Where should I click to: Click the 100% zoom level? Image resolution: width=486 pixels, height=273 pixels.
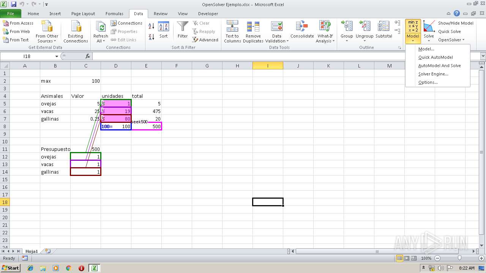[x=426, y=258]
